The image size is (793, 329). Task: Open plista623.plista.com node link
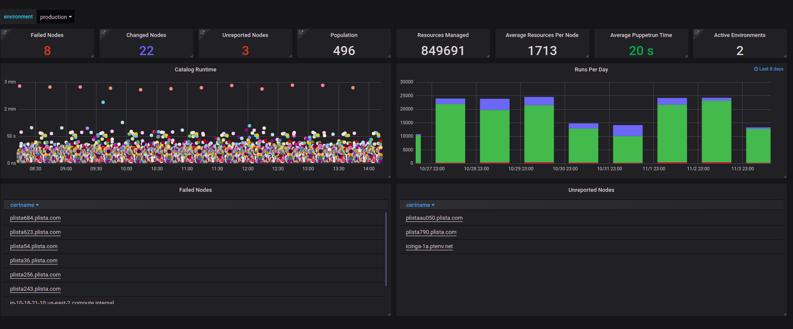coord(35,232)
